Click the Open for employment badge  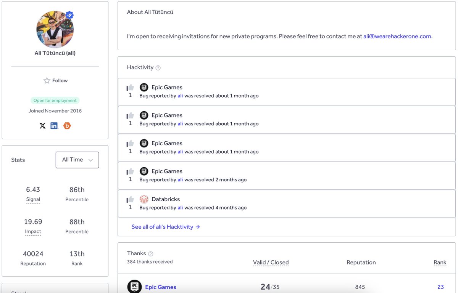point(55,101)
